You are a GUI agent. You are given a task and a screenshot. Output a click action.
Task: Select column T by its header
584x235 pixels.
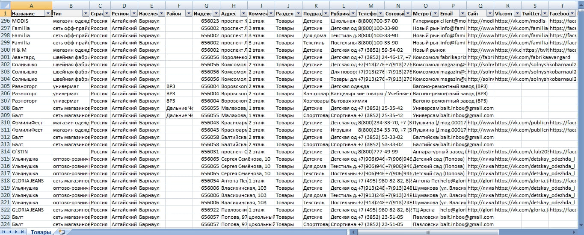coord(562,6)
